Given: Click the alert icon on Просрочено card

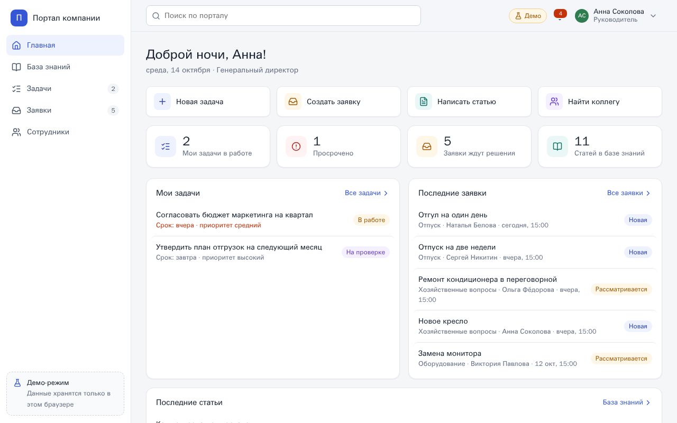Looking at the screenshot, I should tap(296, 146).
